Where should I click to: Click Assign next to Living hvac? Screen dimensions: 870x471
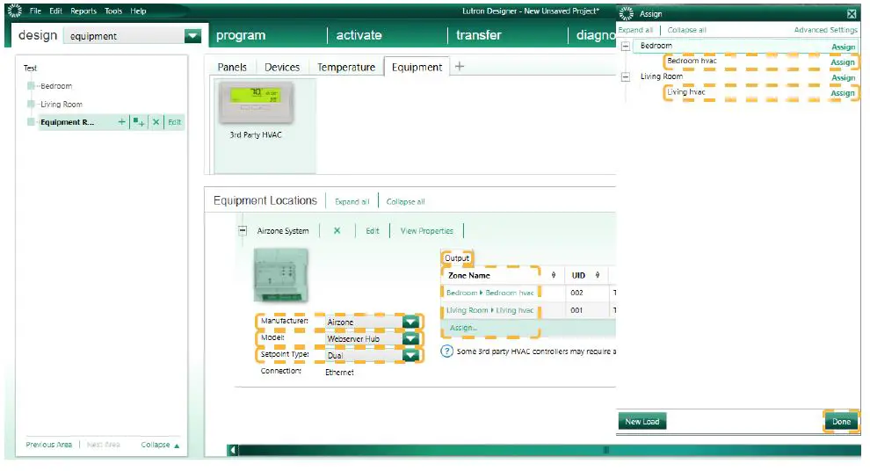[842, 93]
